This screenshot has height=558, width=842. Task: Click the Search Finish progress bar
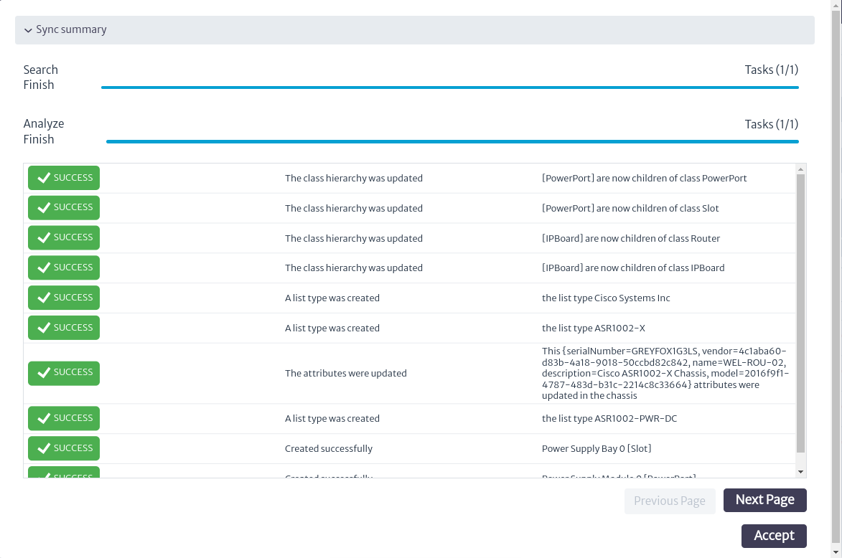(450, 88)
